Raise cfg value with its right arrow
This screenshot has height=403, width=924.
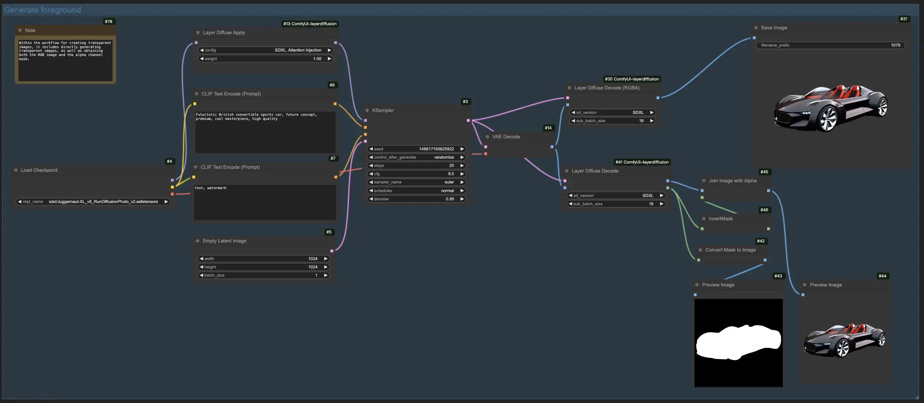click(462, 174)
